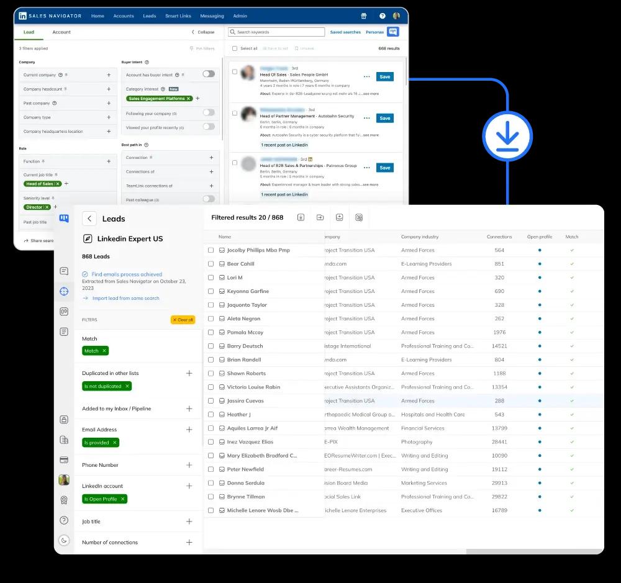Check the Select all checkbox in Sales Navigator
621x583 pixels.
(x=235, y=48)
